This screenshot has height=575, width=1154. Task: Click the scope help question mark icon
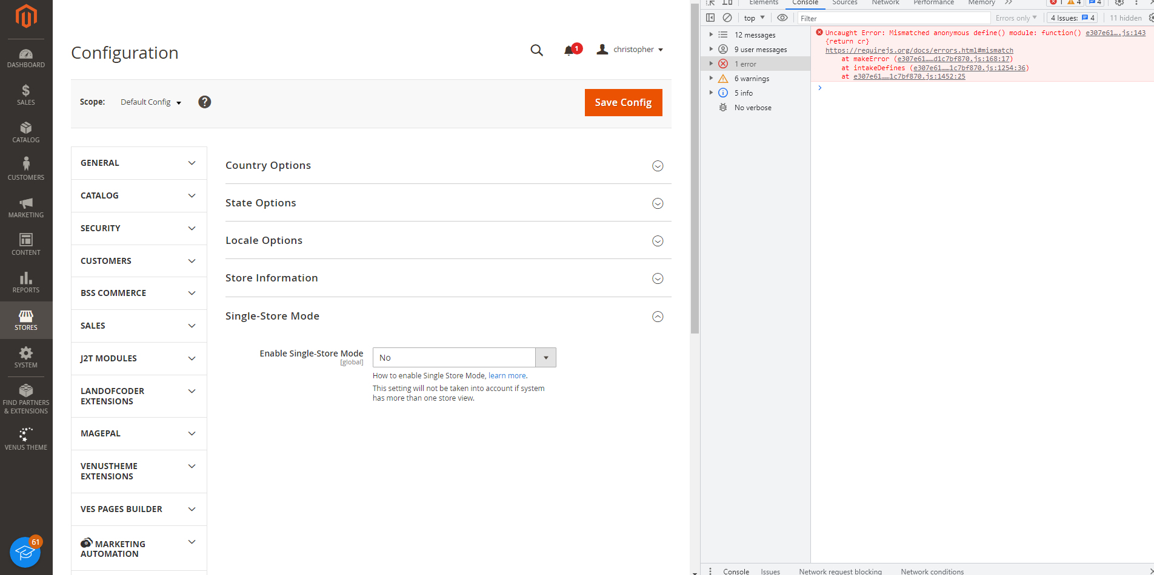tap(205, 102)
